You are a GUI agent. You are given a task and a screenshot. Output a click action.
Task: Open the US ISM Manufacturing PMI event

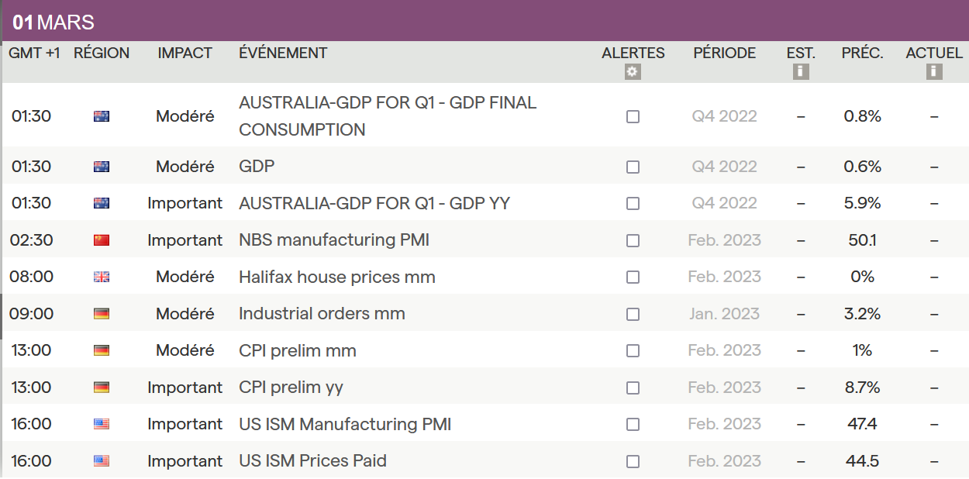coord(345,424)
